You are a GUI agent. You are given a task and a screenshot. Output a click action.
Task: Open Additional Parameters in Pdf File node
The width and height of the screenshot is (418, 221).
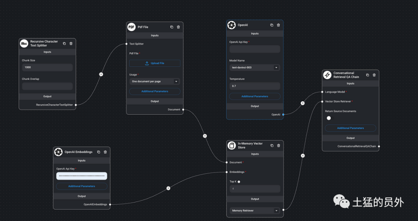[x=154, y=91]
